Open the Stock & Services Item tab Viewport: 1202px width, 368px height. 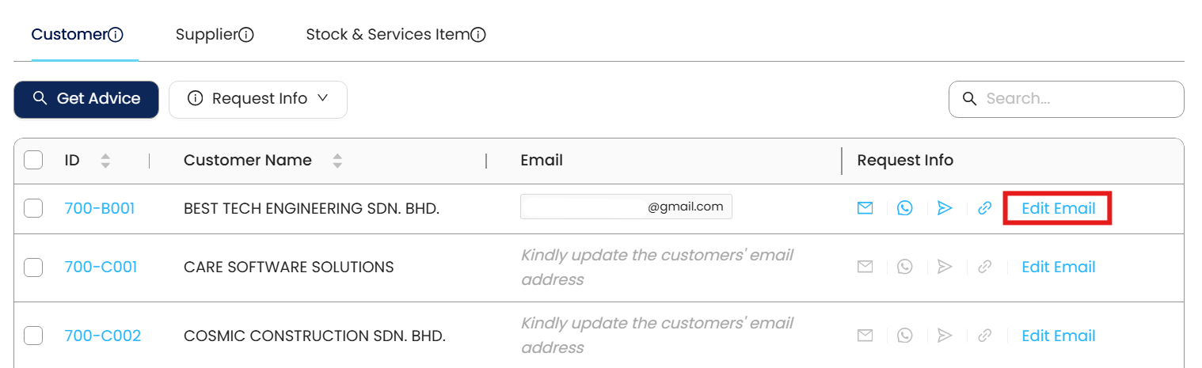pyautogui.click(x=387, y=35)
